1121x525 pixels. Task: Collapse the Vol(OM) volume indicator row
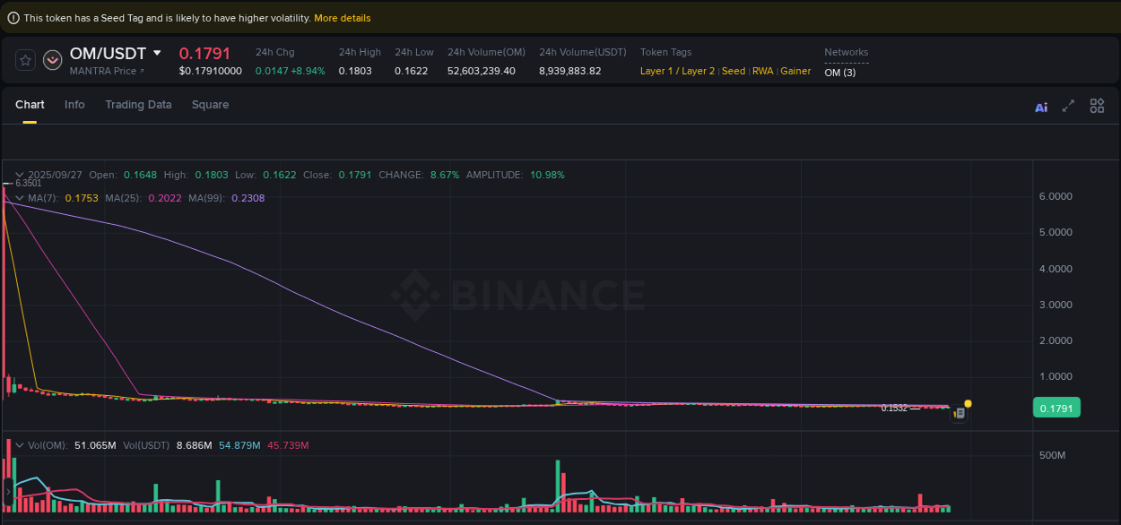point(22,443)
